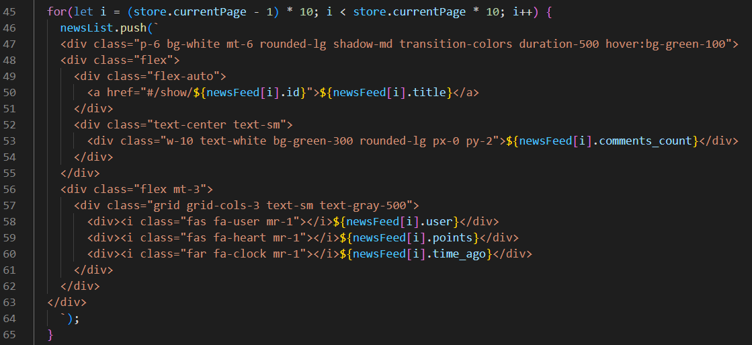Screen dimensions: 752x345
Task: Click 'text-gray-500' on line 57
Action: 363,205
